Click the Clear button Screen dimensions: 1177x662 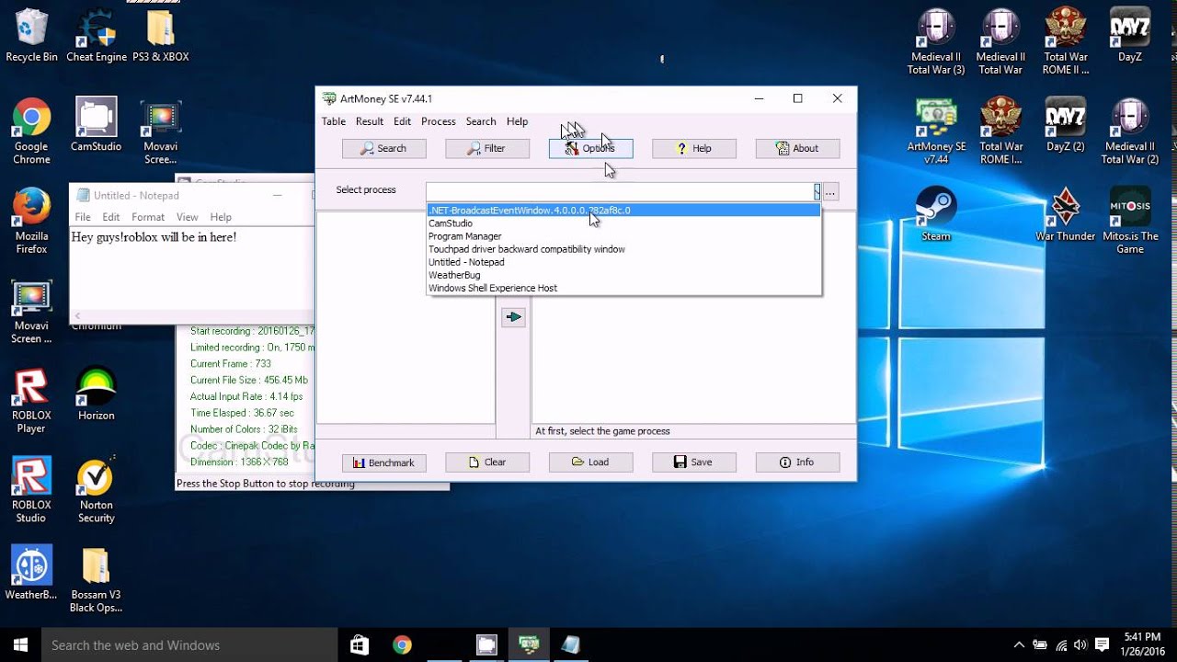coord(487,462)
